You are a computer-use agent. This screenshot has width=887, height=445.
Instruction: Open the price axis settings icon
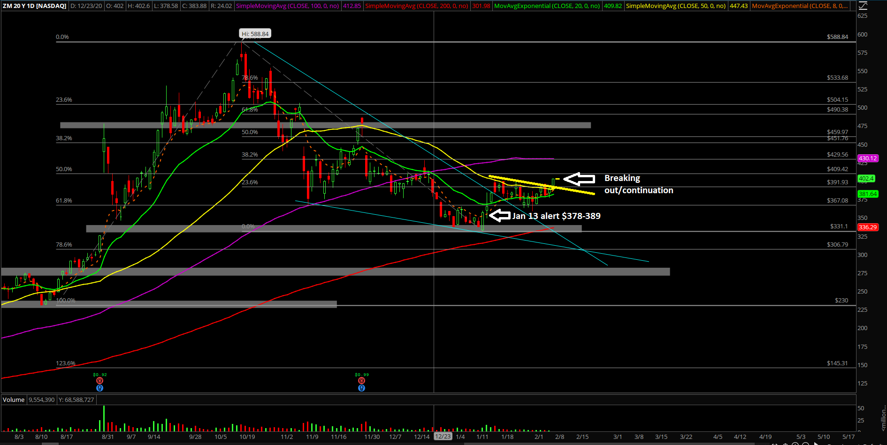pyautogui.click(x=863, y=6)
